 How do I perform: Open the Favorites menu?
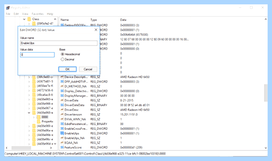click(38, 14)
